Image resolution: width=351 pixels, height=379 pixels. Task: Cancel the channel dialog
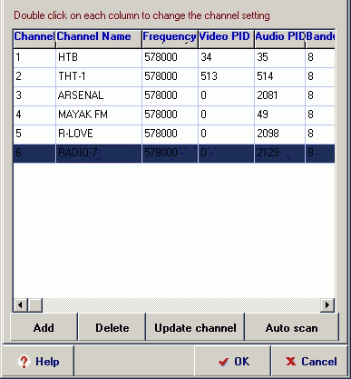point(310,361)
